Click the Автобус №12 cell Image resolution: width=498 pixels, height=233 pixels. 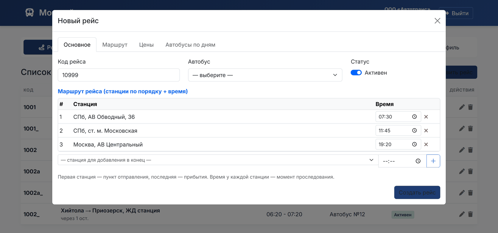pyautogui.click(x=347, y=214)
